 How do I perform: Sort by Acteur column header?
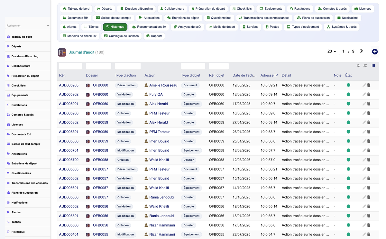150,75
